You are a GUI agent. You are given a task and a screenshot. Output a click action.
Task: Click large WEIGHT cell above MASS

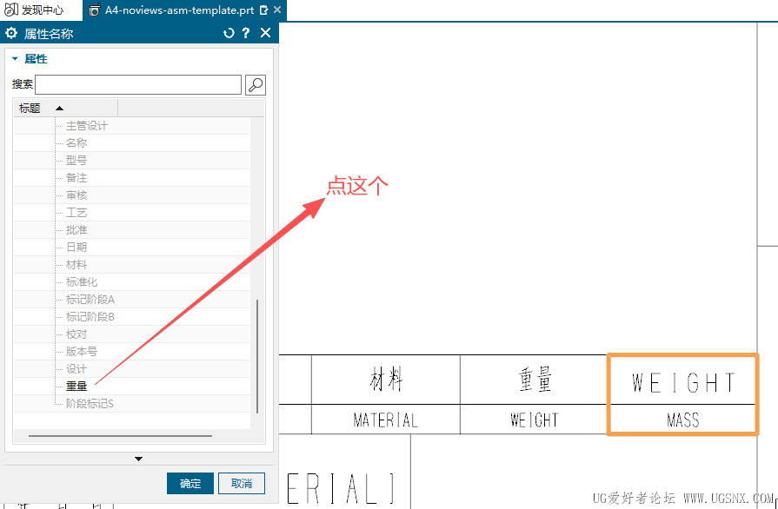click(683, 381)
